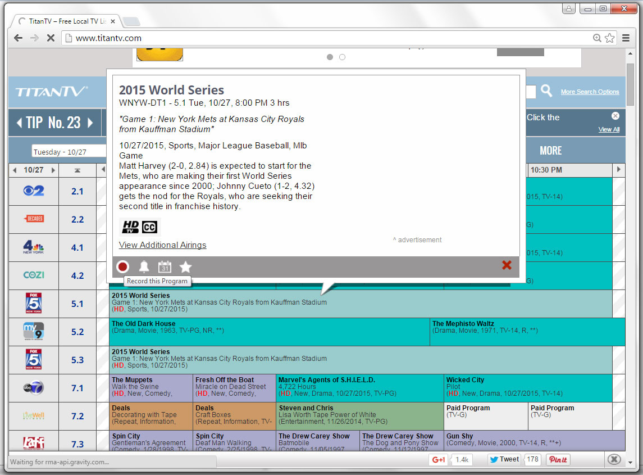Bookmark page with star in address bar
Viewport: 643px width, 475px height.
(x=610, y=38)
